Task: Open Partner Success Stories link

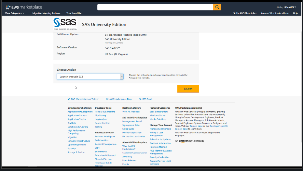Action: click(x=133, y=137)
